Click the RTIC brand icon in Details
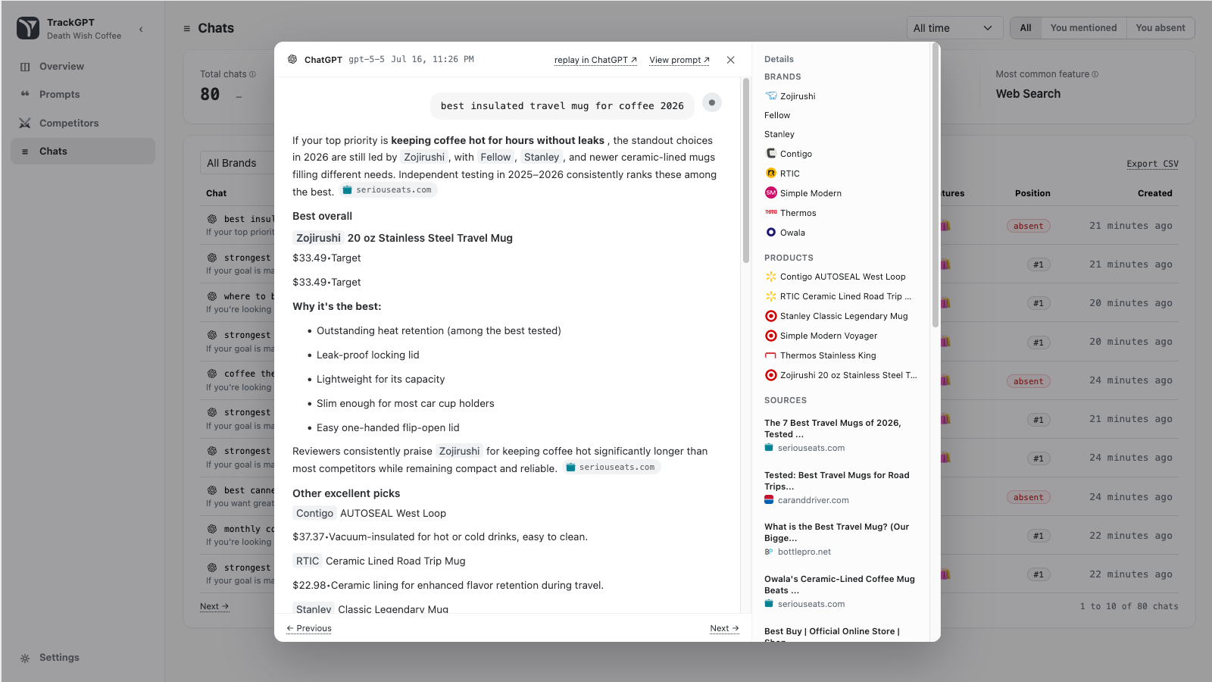1212x682 pixels. [x=771, y=174]
